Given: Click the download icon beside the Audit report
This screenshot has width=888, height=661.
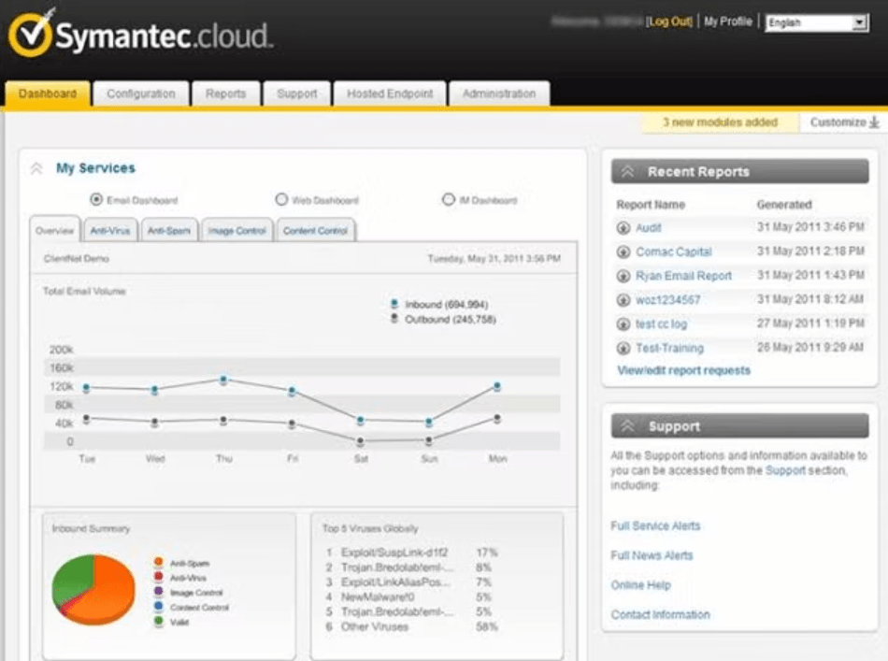Looking at the screenshot, I should (623, 227).
